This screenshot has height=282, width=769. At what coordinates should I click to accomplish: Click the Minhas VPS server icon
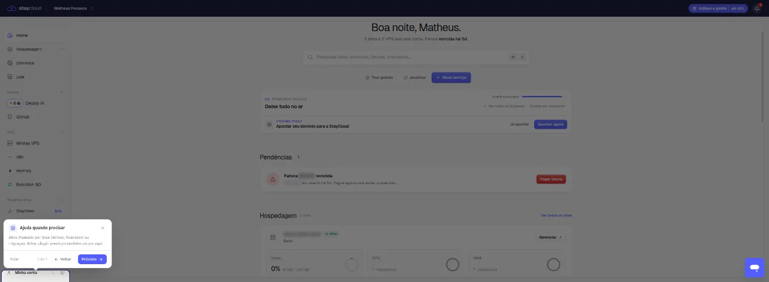point(10,143)
